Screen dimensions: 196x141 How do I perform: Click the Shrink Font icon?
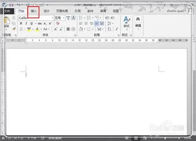61,29
